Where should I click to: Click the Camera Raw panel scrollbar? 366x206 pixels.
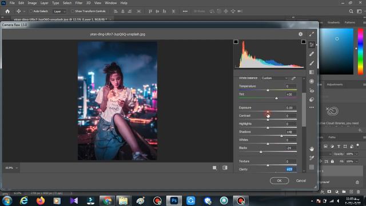304,110
